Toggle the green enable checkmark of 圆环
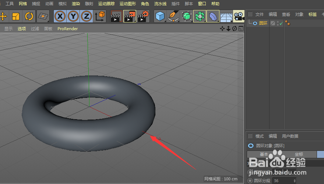The width and height of the screenshot is (324, 184). click(x=281, y=23)
